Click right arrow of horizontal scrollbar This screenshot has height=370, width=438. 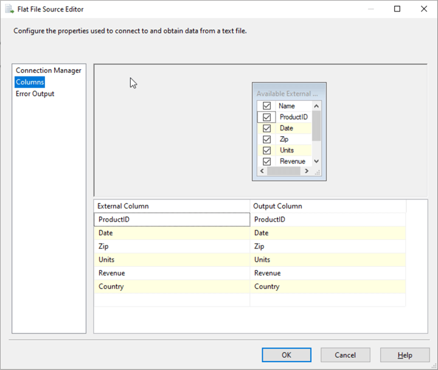click(307, 171)
